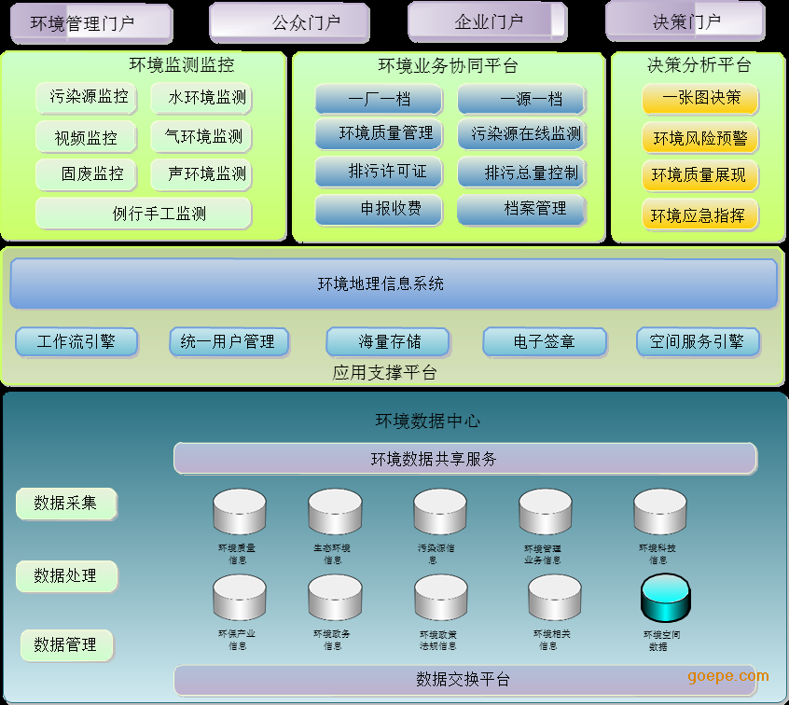This screenshot has width=789, height=705.
Task: Click the 污染源在线监测 module
Action: coord(522,134)
